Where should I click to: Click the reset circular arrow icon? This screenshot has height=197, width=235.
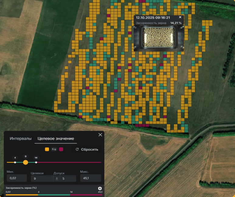click(x=77, y=149)
